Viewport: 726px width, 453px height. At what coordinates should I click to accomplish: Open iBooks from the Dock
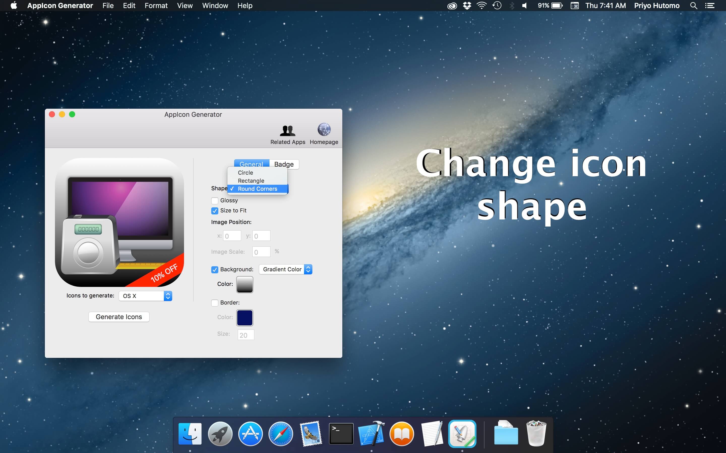pyautogui.click(x=402, y=434)
